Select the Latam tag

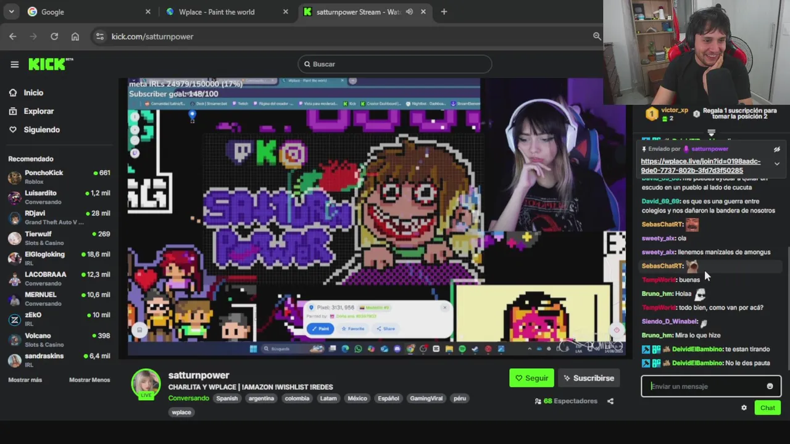tap(328, 398)
